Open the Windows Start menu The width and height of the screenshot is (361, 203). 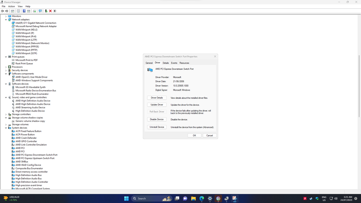tap(126, 198)
